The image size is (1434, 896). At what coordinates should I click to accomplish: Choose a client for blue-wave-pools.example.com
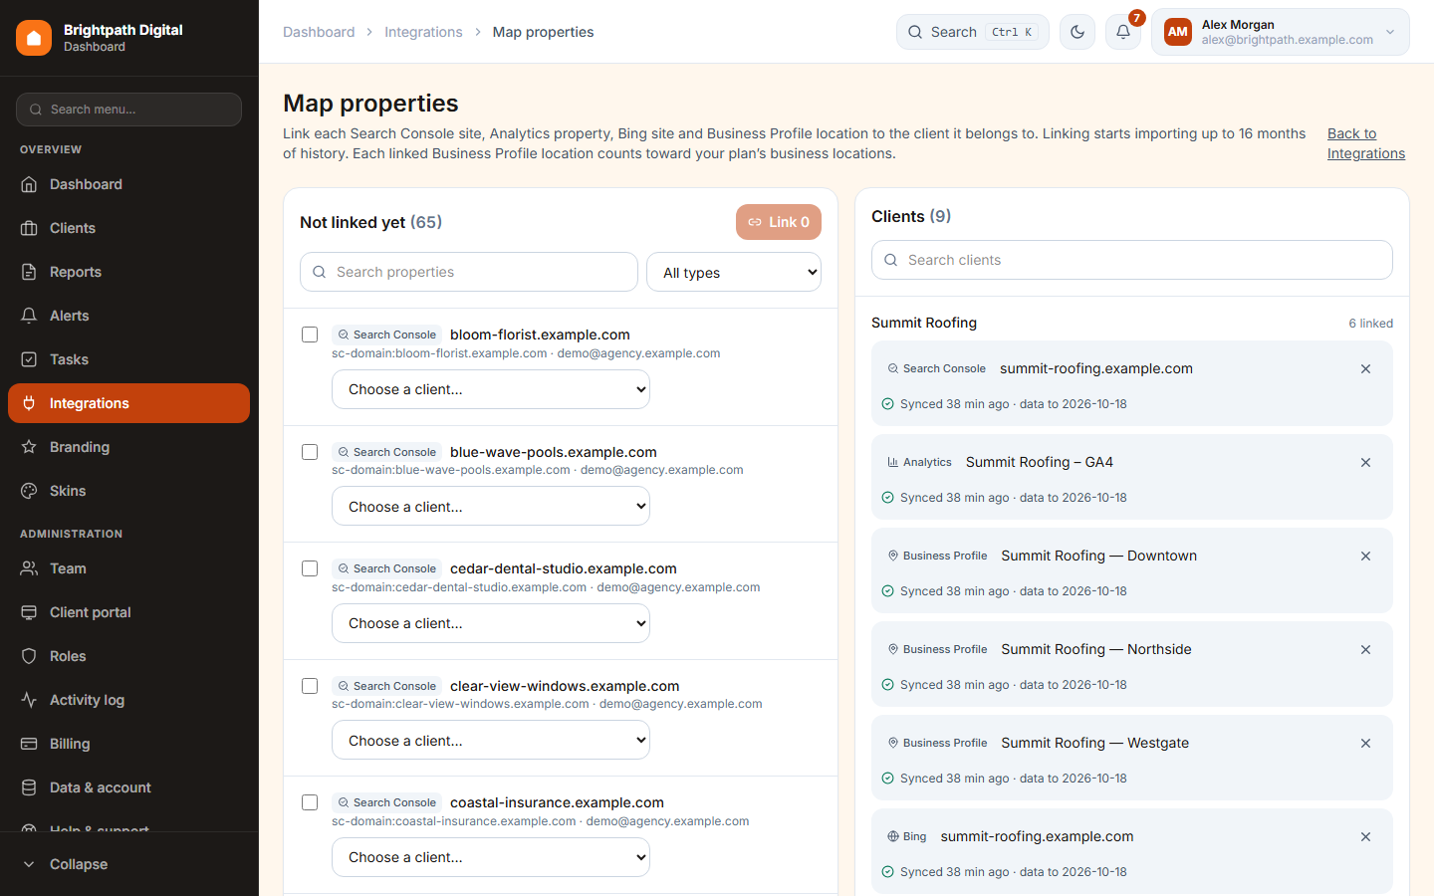click(491, 506)
